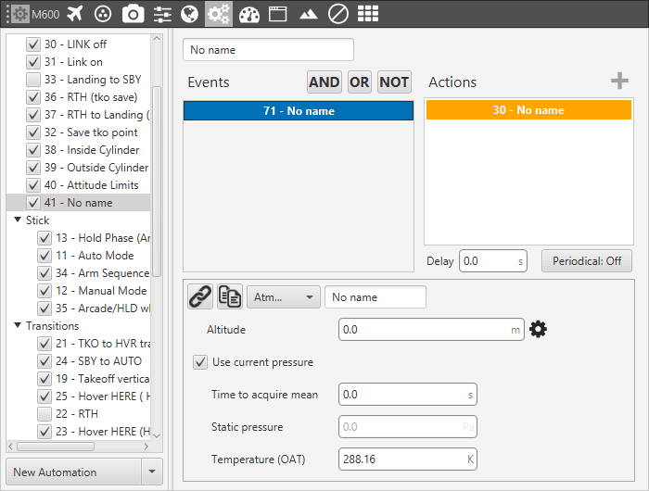
Task: Click list scroll-down arrow
Action: pos(157,435)
